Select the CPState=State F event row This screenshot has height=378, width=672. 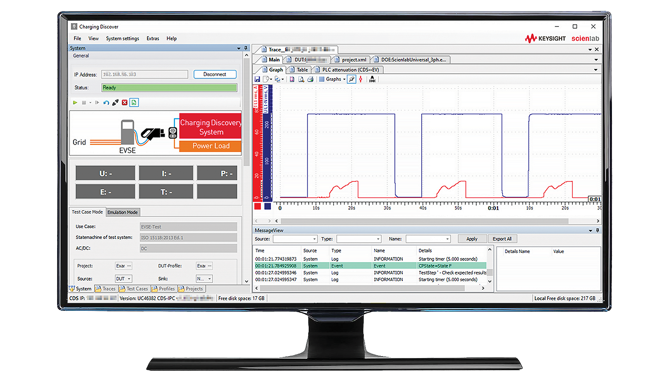(370, 266)
